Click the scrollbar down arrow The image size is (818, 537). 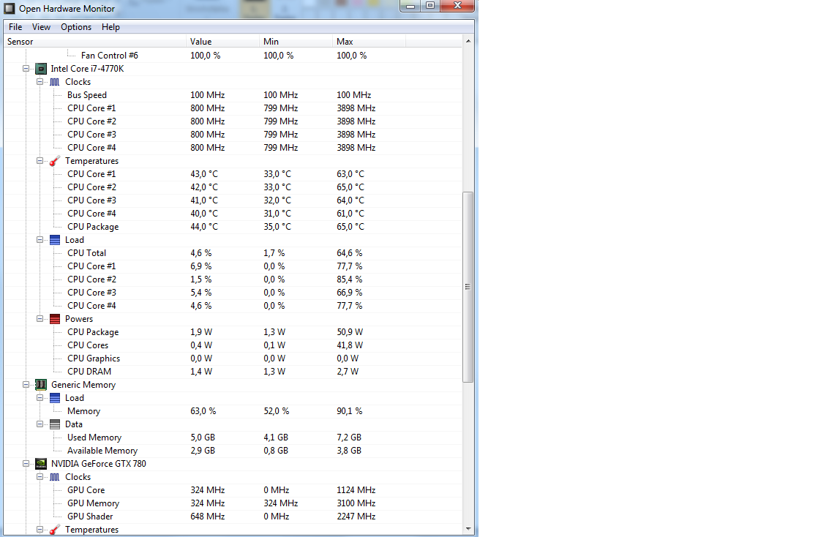pos(468,529)
